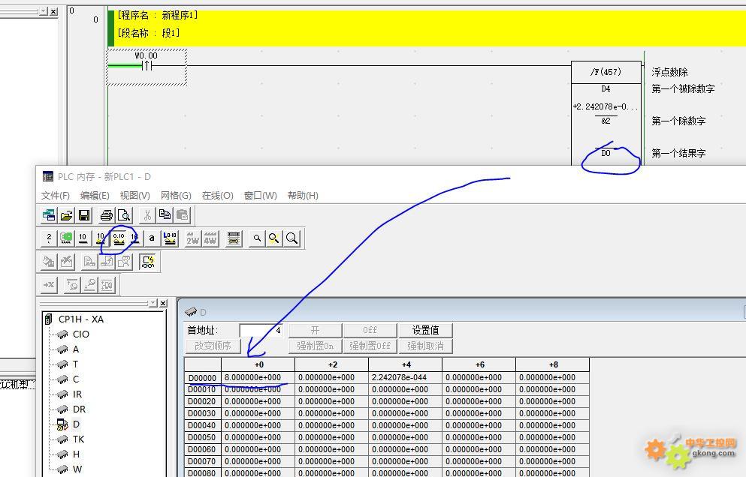746x477 pixels.
Task: Select T area in memory tree
Action: [75, 364]
